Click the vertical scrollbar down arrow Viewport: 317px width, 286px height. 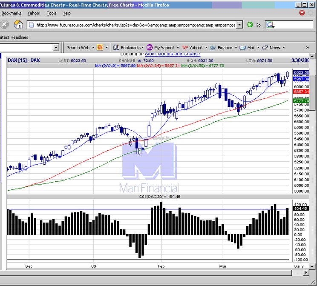[x=312, y=266]
